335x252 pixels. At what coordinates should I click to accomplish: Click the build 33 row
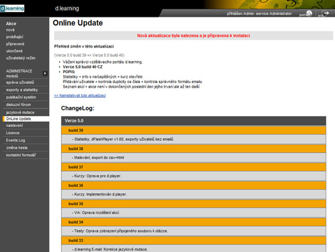coord(194,241)
